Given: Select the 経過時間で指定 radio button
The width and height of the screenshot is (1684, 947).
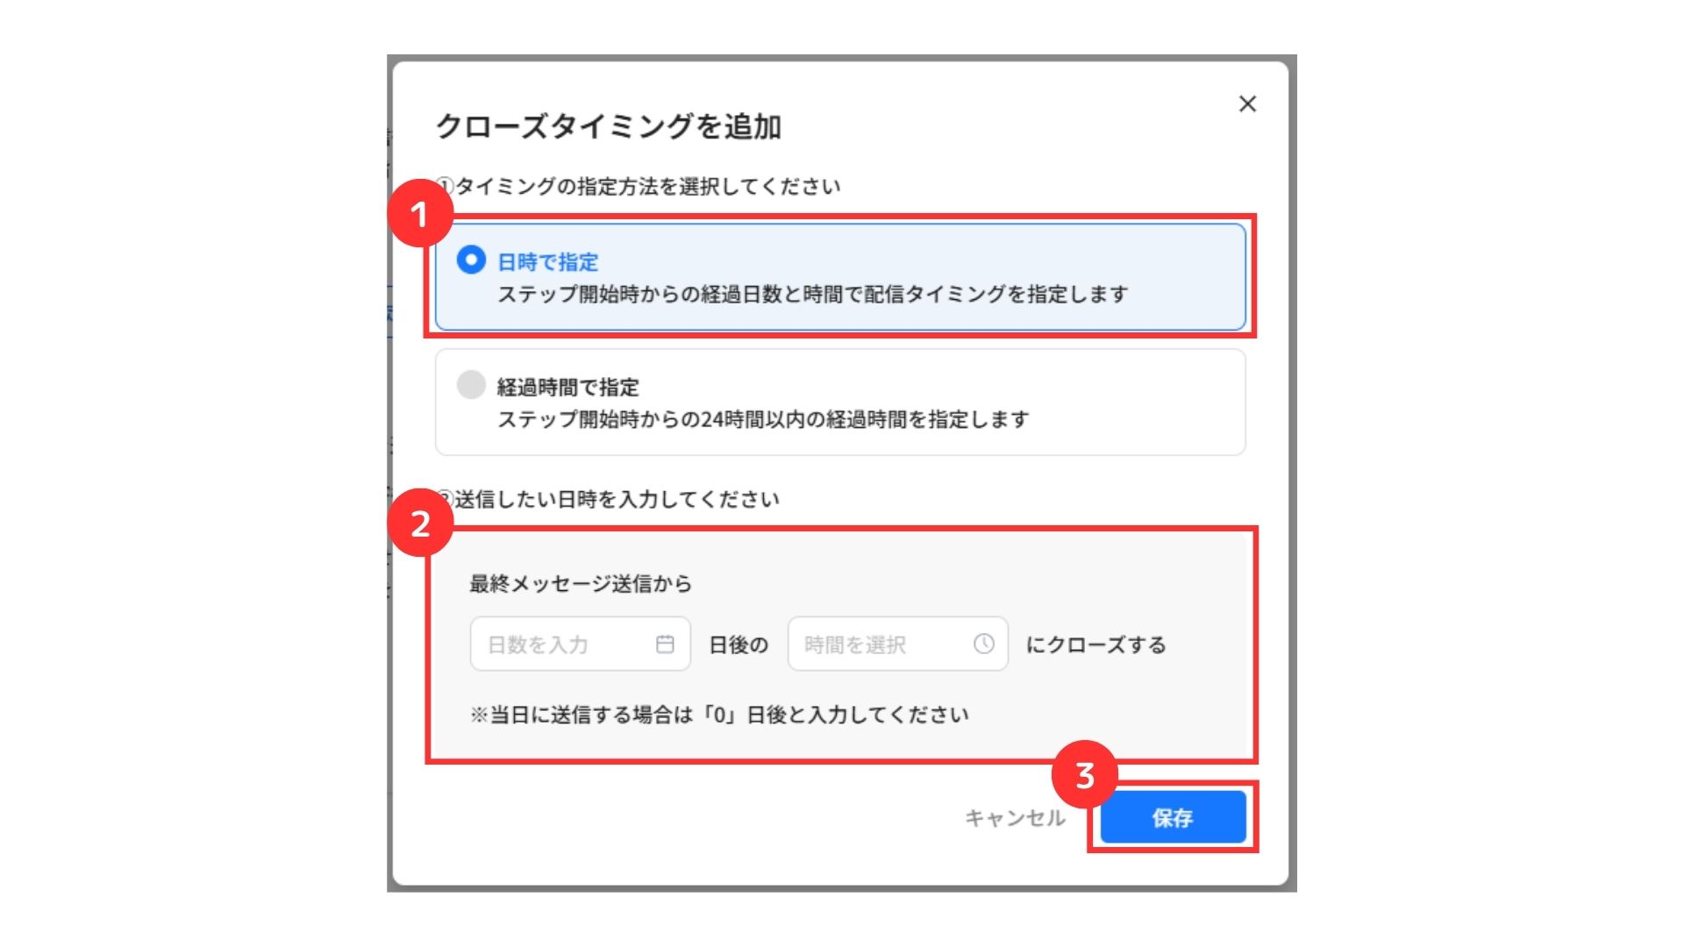Looking at the screenshot, I should coord(471,385).
